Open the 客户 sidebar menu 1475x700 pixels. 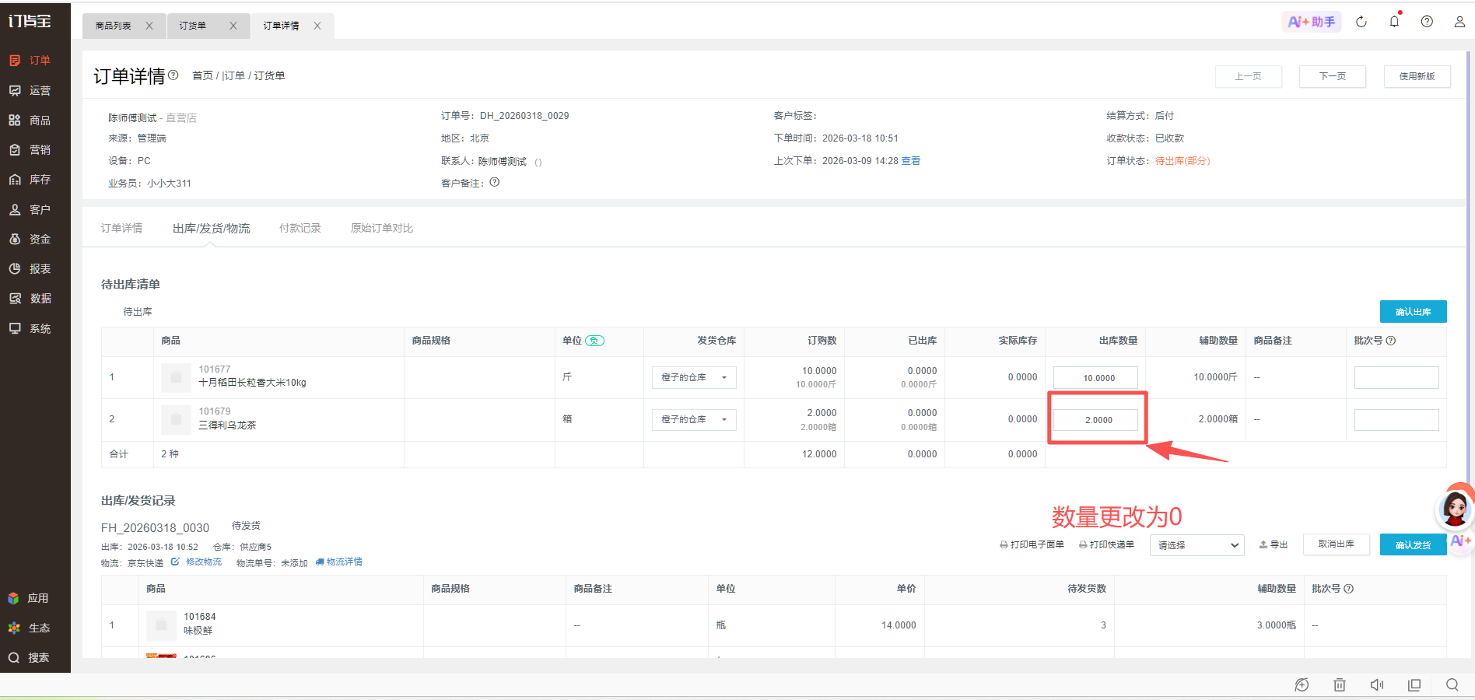pyautogui.click(x=31, y=210)
